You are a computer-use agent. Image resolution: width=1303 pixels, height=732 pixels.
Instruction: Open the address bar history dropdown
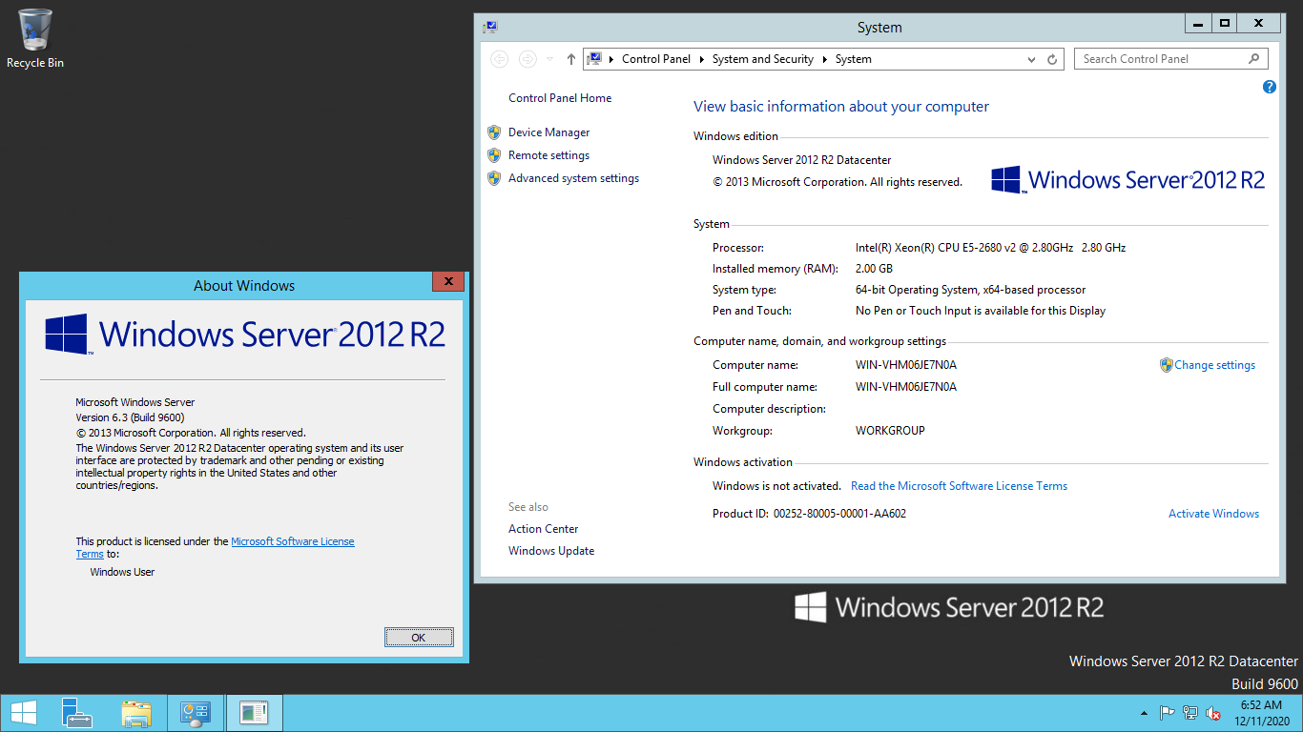tap(1031, 59)
